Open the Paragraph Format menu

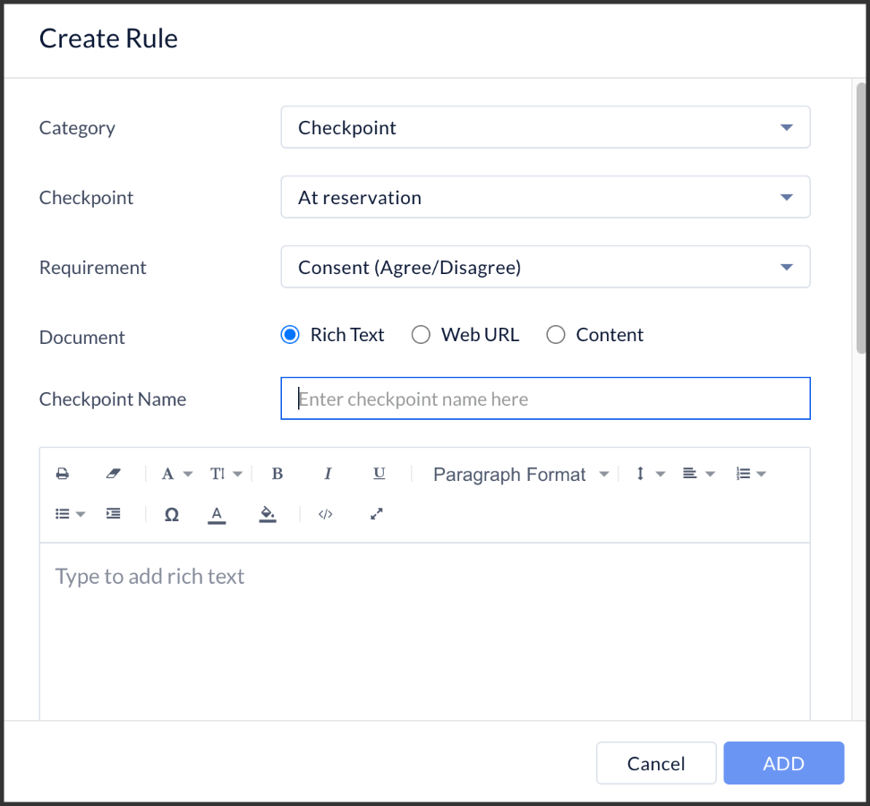(520, 474)
